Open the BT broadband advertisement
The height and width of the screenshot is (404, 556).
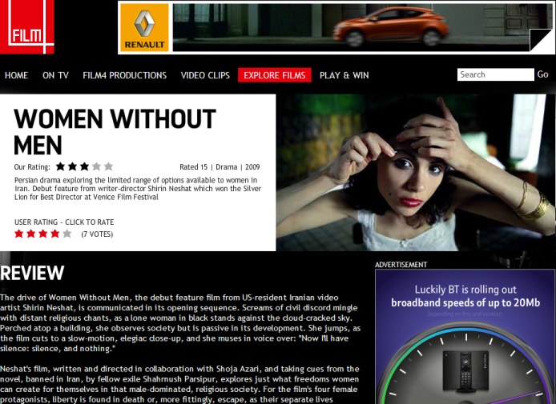[x=465, y=337]
